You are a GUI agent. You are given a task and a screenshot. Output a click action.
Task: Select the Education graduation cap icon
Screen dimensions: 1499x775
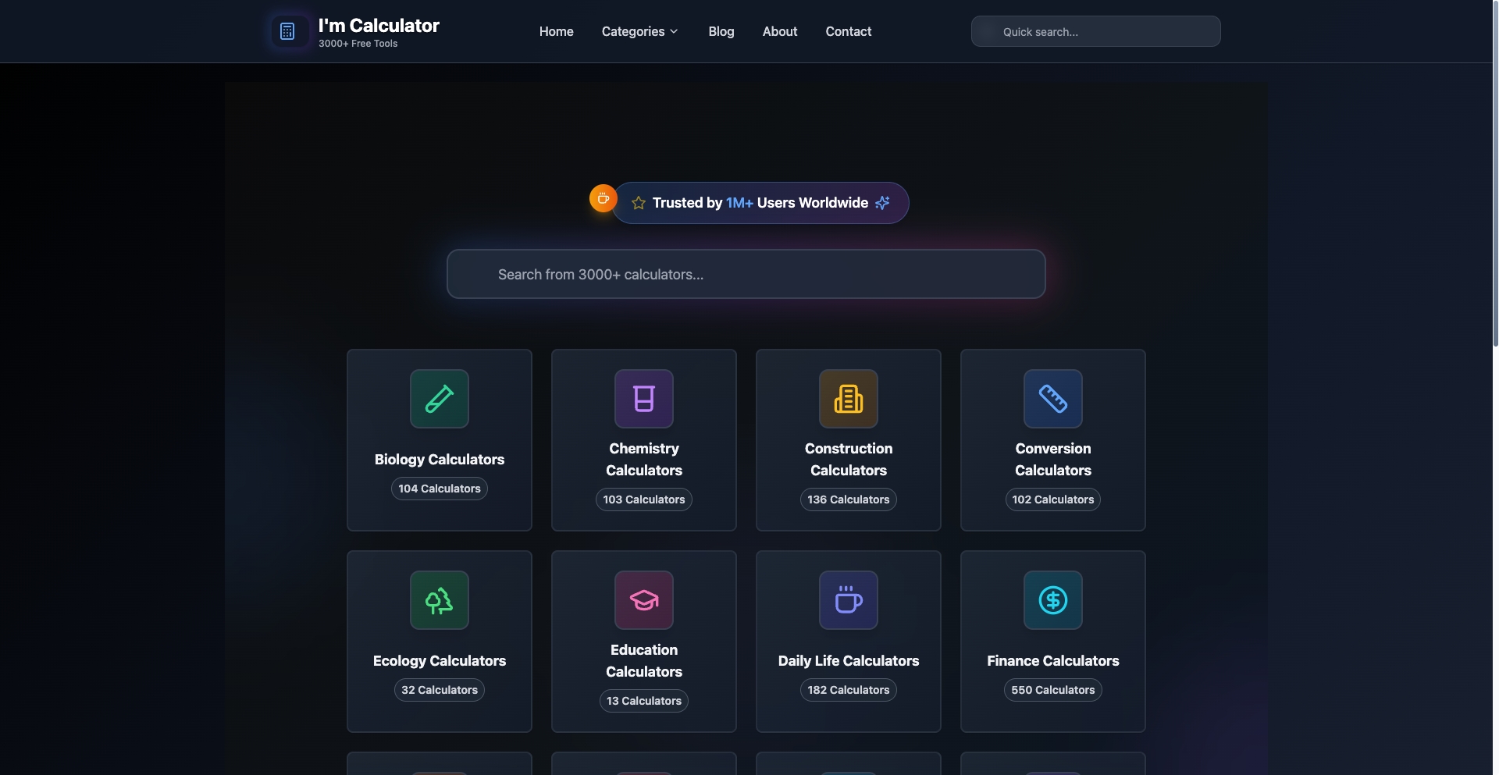(643, 600)
